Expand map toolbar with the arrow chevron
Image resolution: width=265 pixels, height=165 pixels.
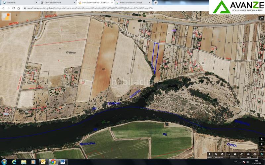coord(209,154)
